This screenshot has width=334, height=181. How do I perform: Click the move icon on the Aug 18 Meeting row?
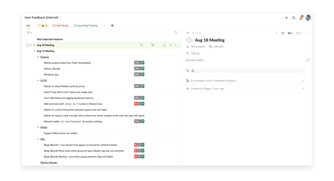pyautogui.click(x=170, y=45)
